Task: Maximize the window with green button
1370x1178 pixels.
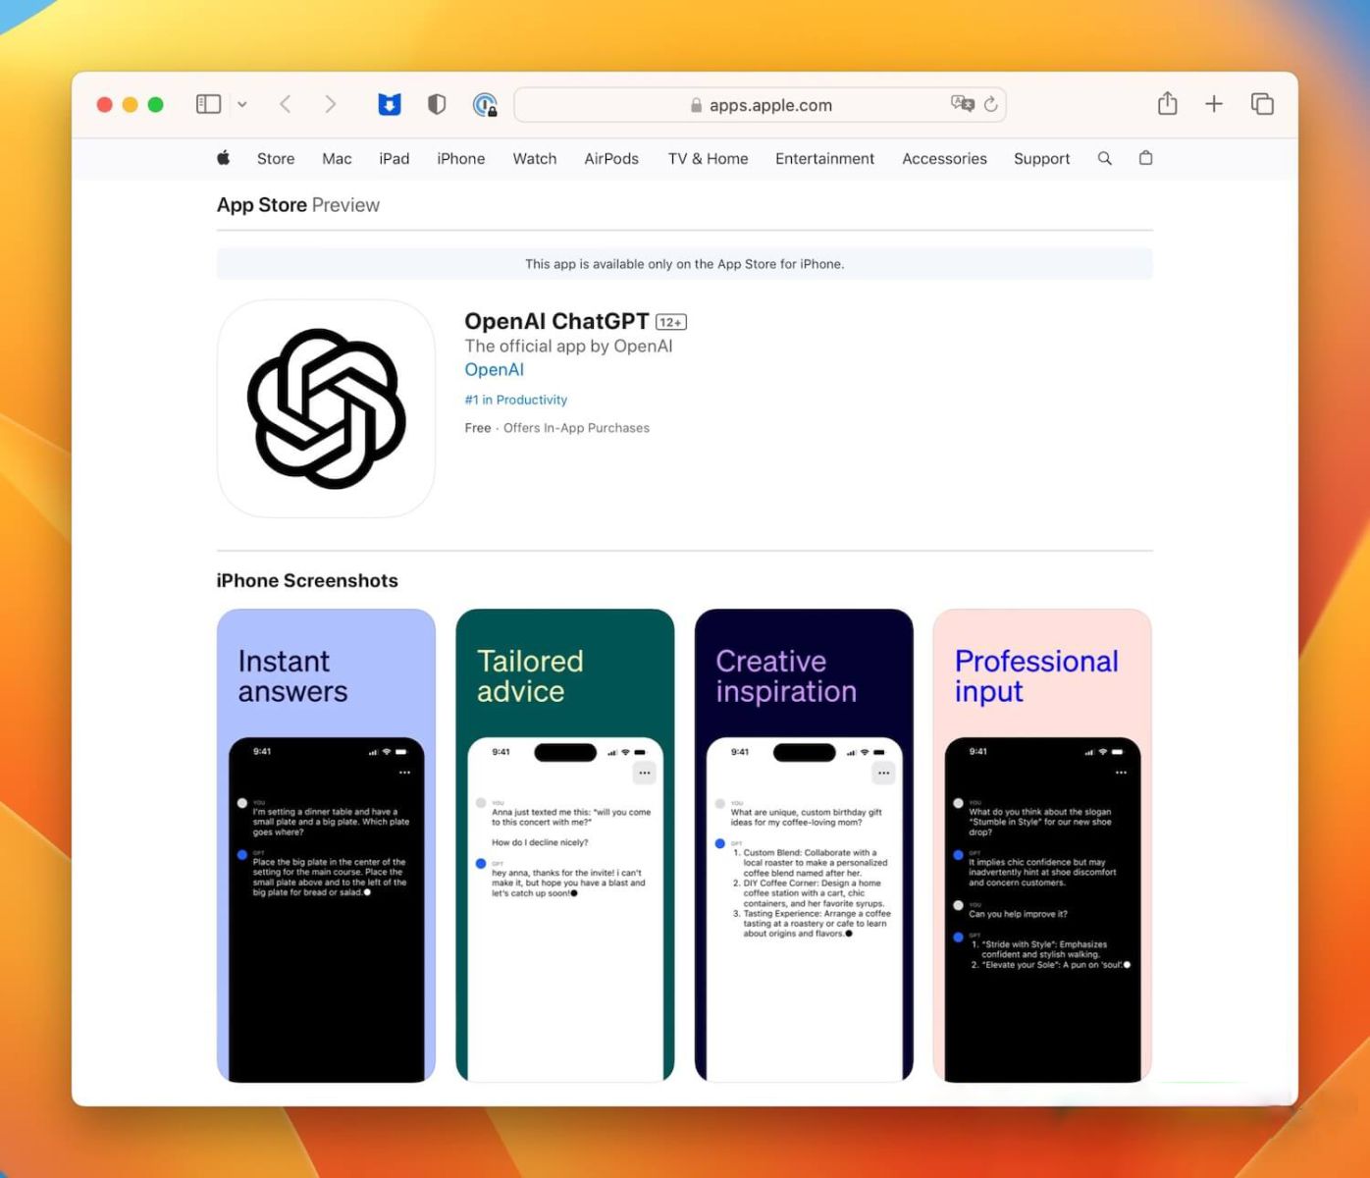Action: click(x=155, y=104)
